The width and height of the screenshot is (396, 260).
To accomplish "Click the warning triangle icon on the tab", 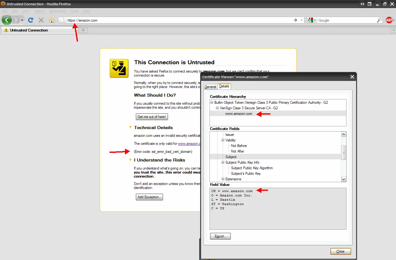I will tap(6, 30).
